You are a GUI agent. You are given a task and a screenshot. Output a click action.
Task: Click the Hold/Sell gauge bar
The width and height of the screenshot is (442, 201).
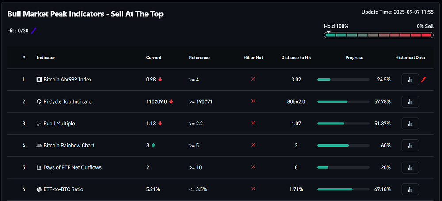tap(379, 35)
